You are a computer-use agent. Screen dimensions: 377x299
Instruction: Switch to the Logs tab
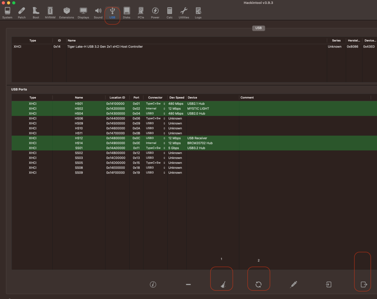(x=198, y=13)
